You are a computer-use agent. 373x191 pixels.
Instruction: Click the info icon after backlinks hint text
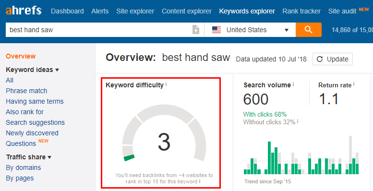click(x=200, y=181)
